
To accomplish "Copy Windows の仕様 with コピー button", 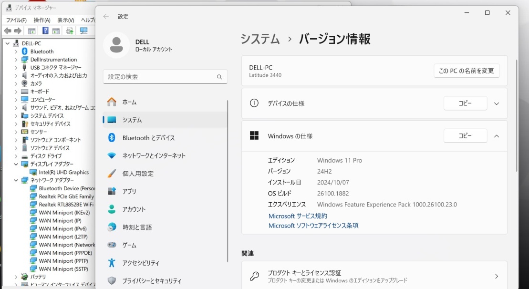I will (465, 136).
